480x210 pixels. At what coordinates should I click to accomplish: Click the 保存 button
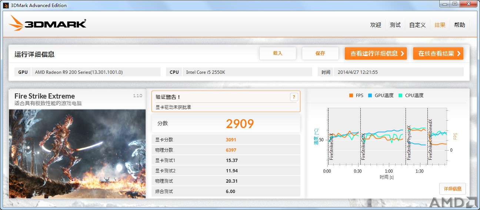[320, 53]
